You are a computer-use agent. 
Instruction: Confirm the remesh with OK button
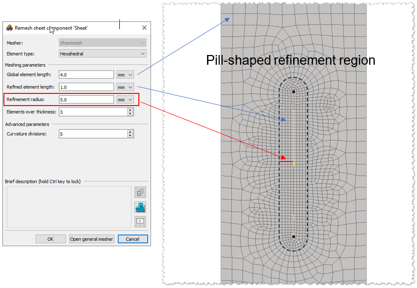click(x=51, y=239)
